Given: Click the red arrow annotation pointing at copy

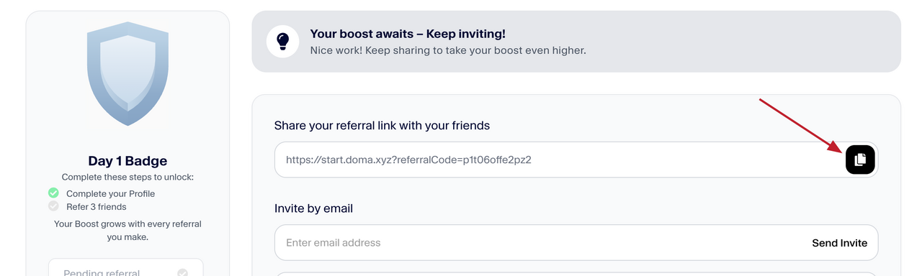Looking at the screenshot, I should 802,126.
